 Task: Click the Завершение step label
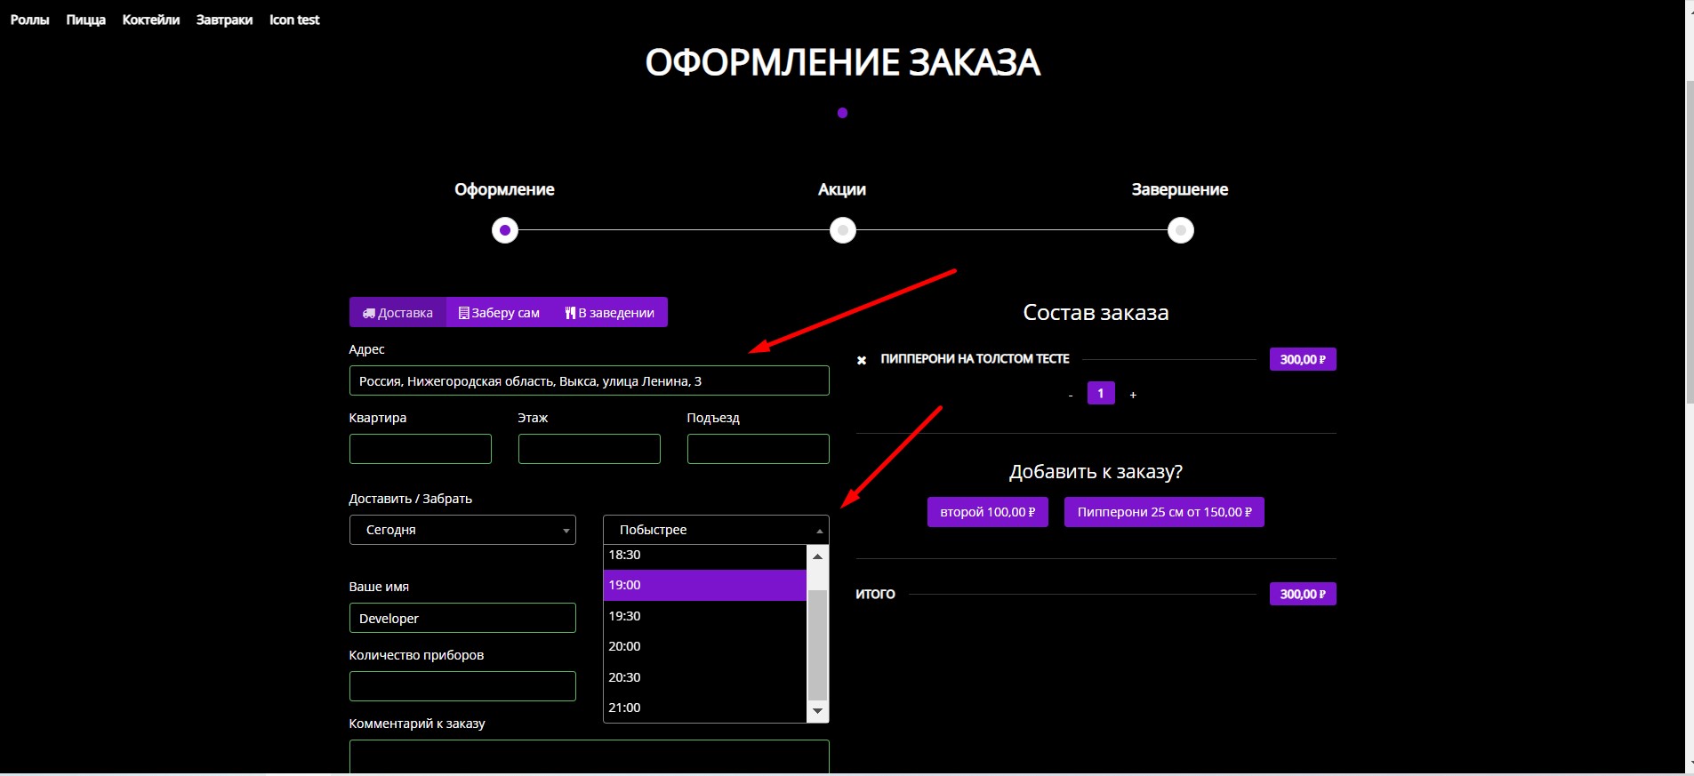pos(1180,189)
